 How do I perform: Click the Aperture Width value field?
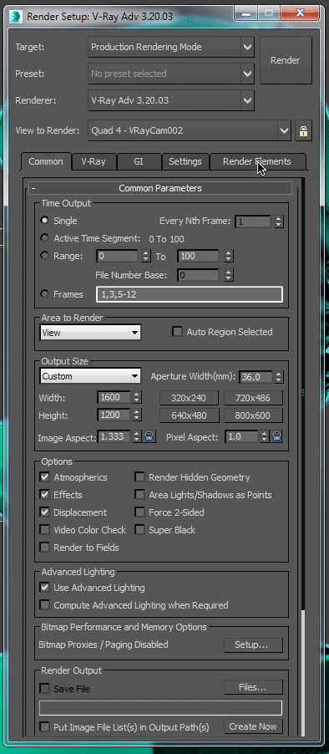(256, 376)
